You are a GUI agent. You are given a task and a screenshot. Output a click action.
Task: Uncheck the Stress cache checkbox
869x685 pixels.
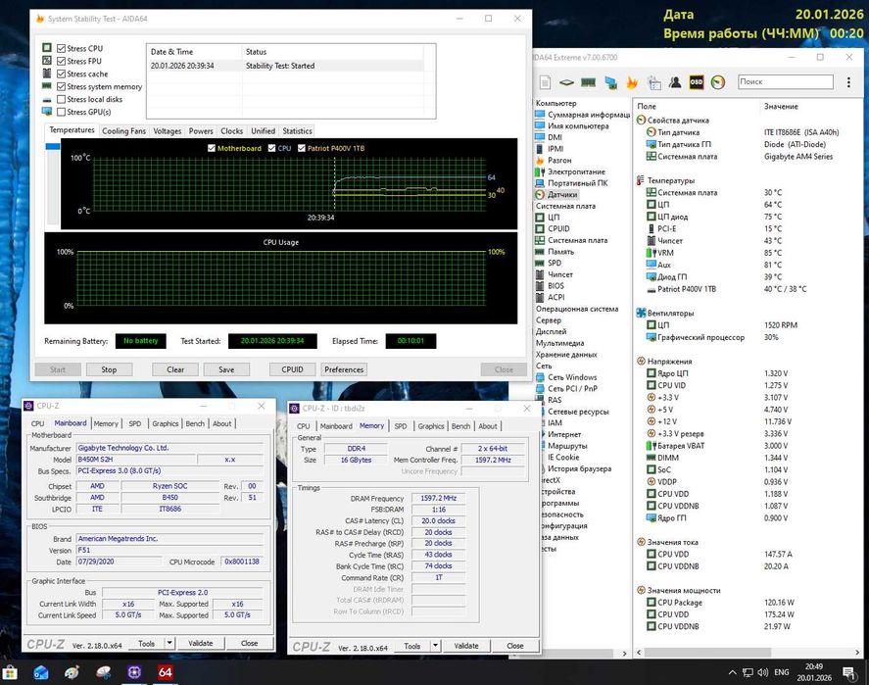tap(61, 73)
